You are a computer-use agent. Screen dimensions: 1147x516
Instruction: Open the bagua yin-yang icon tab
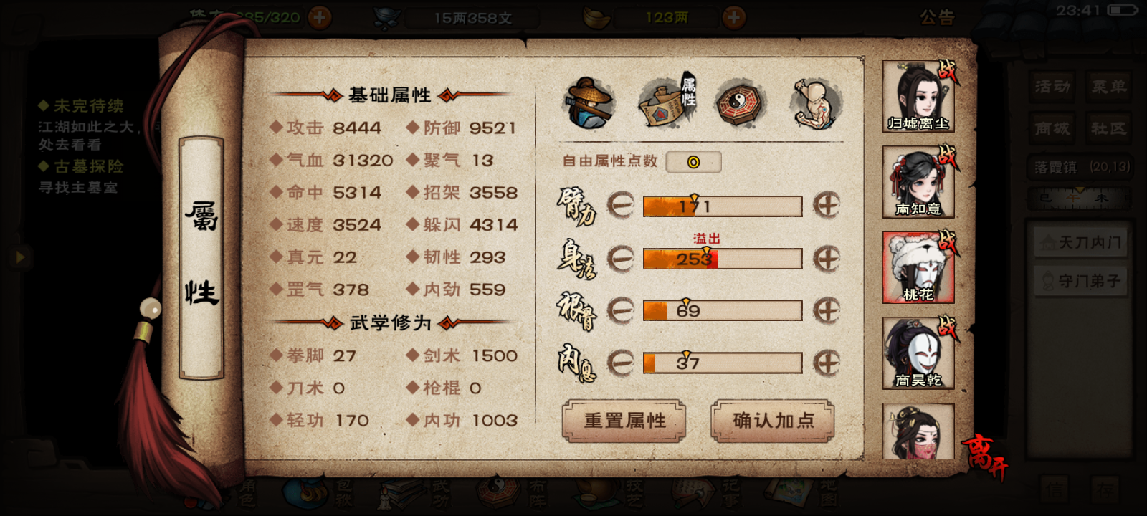[740, 104]
